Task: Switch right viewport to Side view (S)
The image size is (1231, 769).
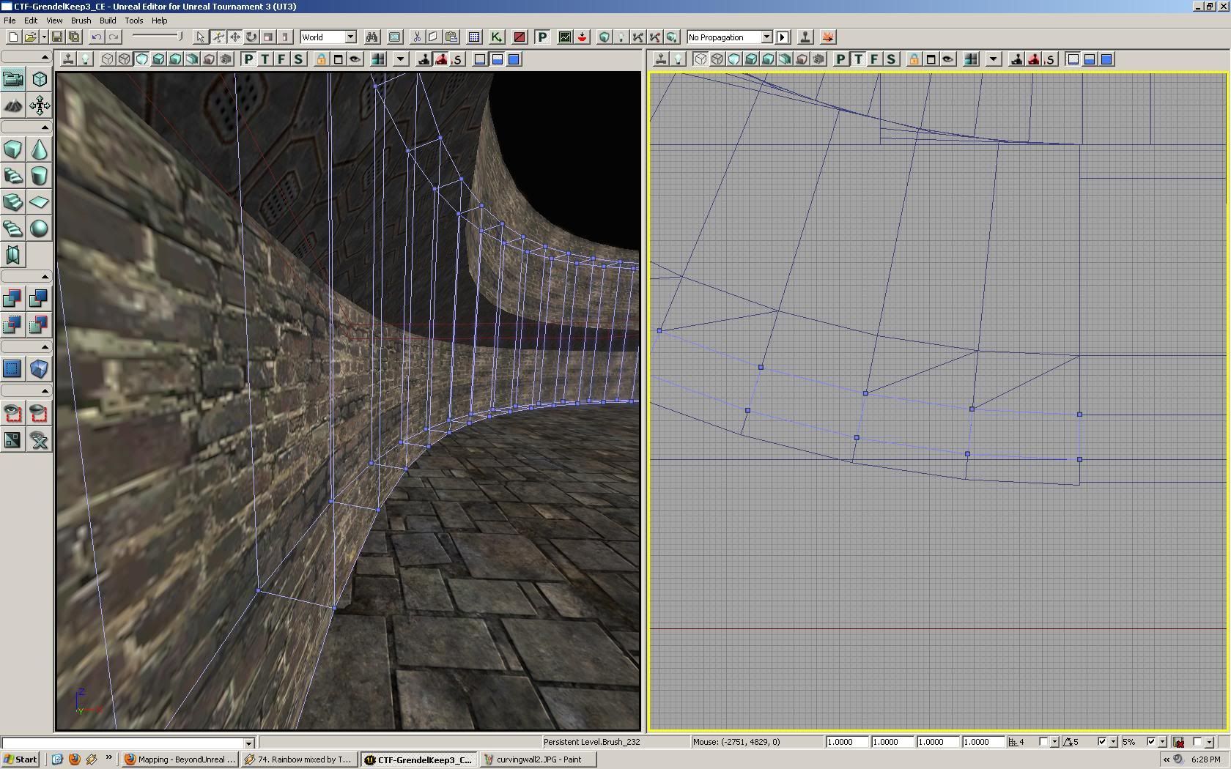Action: [891, 59]
